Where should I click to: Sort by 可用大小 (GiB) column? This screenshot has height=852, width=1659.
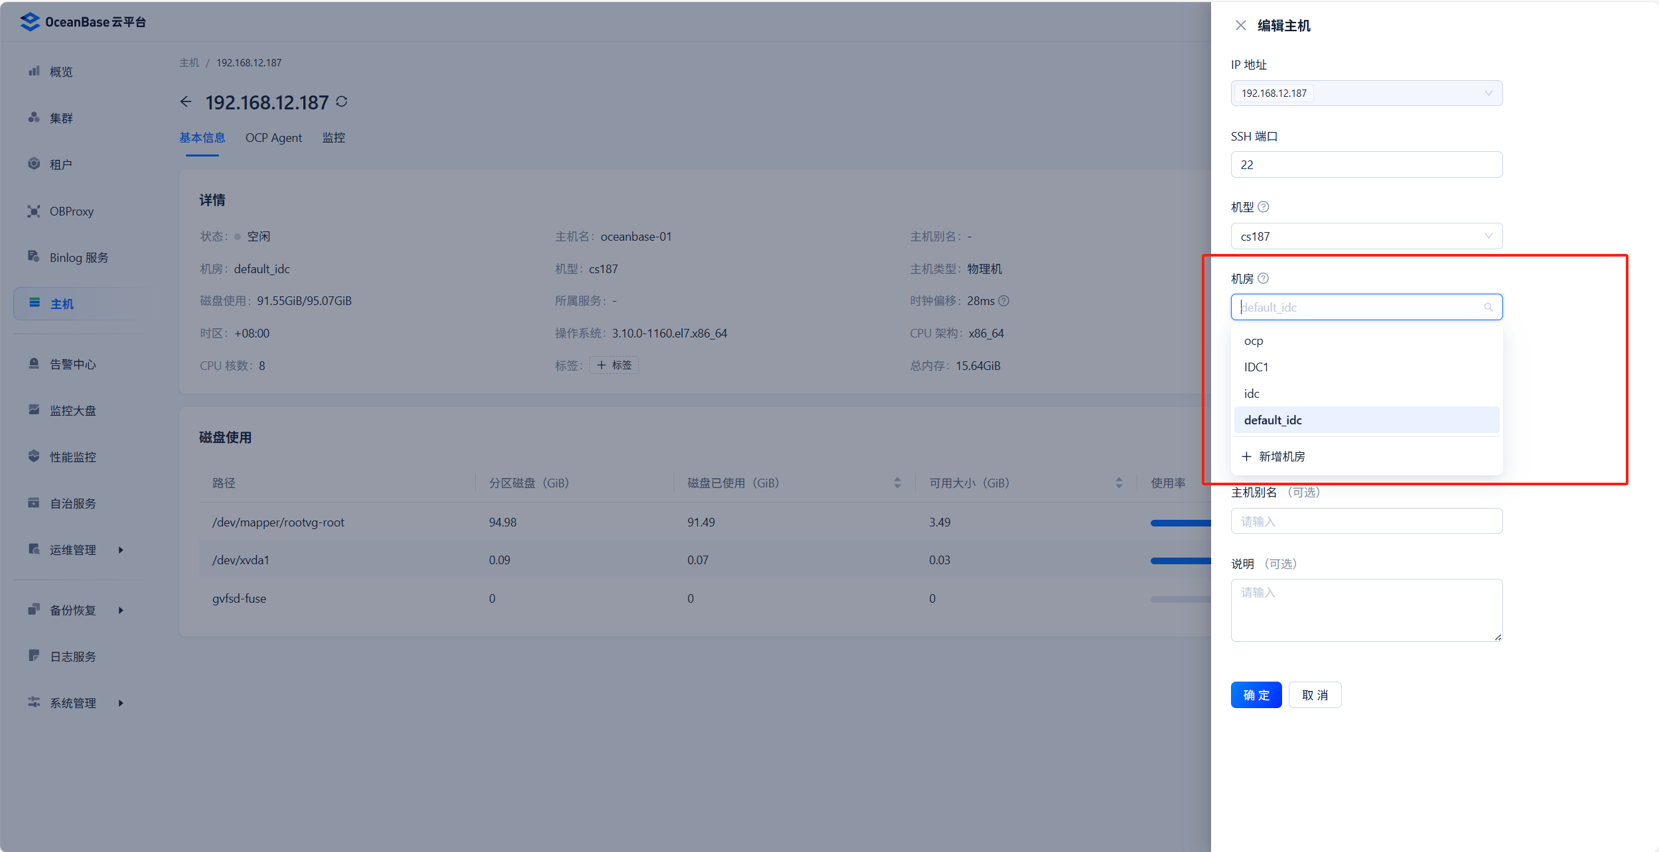point(1119,483)
